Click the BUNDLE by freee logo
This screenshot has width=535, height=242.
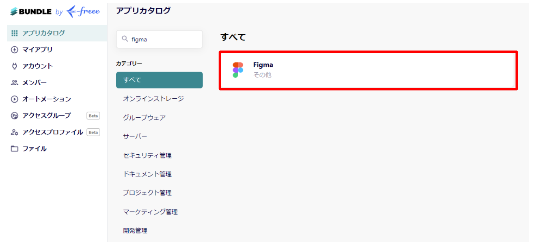click(x=55, y=11)
